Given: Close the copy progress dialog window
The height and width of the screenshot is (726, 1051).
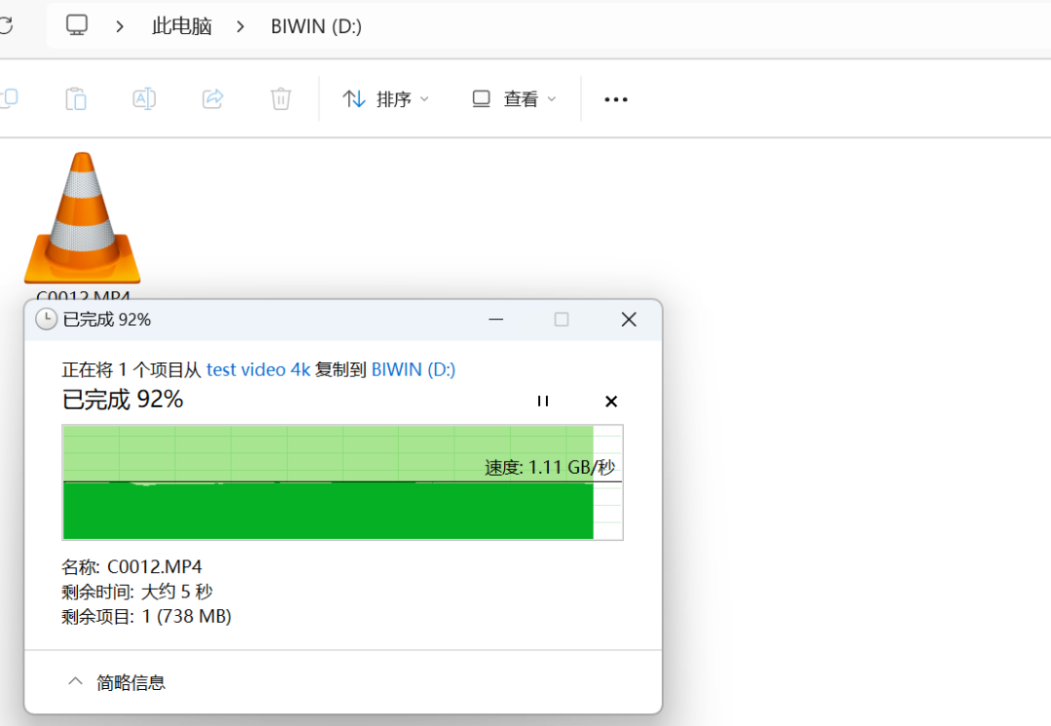Looking at the screenshot, I should 629,320.
